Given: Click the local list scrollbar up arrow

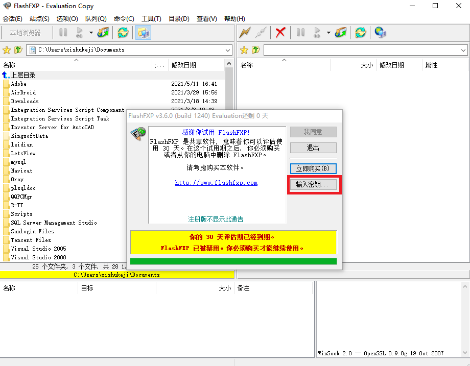Looking at the screenshot, I should [229, 63].
